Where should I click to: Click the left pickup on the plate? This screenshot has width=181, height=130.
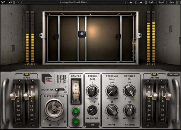[x=56, y=36]
